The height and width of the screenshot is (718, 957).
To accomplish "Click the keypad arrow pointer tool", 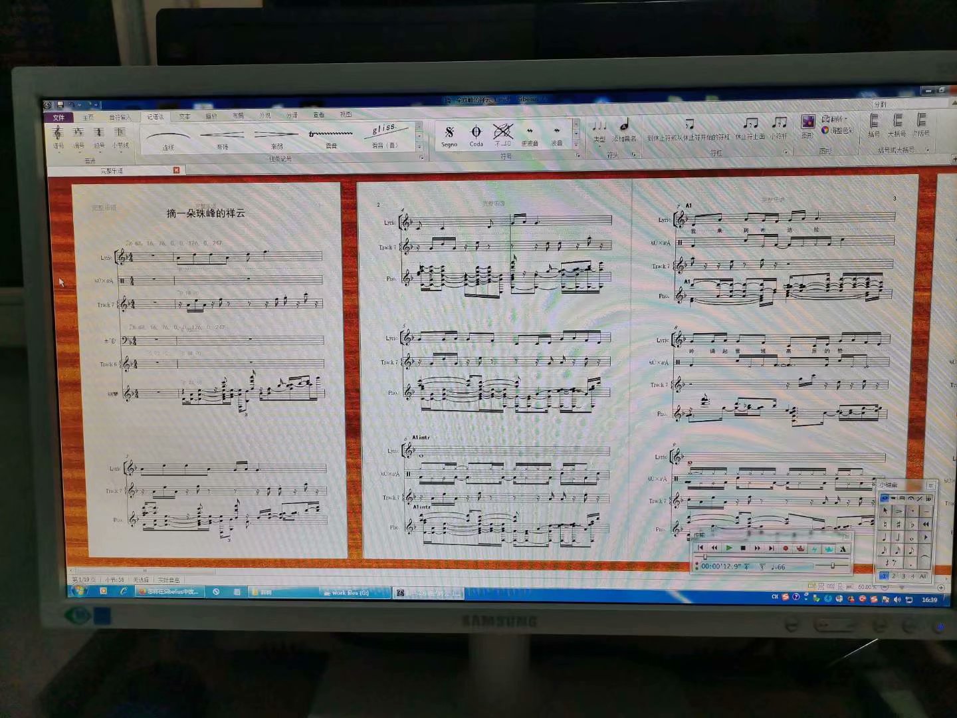I will coord(885,511).
